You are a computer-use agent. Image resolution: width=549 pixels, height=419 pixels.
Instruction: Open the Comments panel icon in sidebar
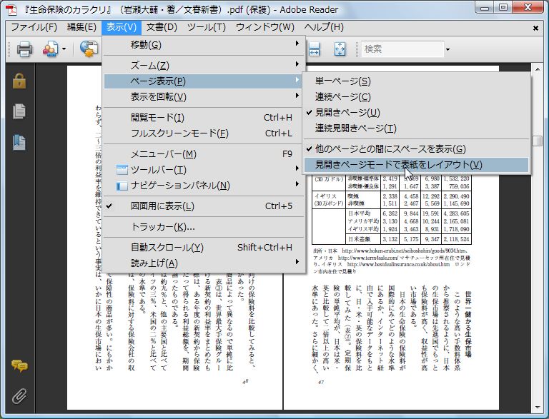pos(19,366)
